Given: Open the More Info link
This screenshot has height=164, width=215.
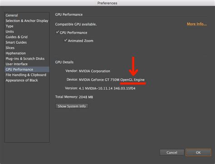Looking at the screenshot, I should click(x=197, y=24).
